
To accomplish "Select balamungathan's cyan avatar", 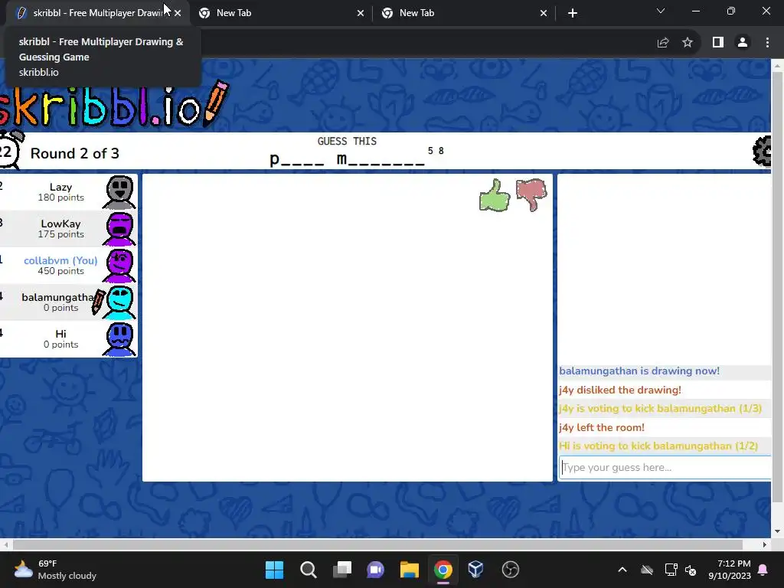I will coord(119,302).
